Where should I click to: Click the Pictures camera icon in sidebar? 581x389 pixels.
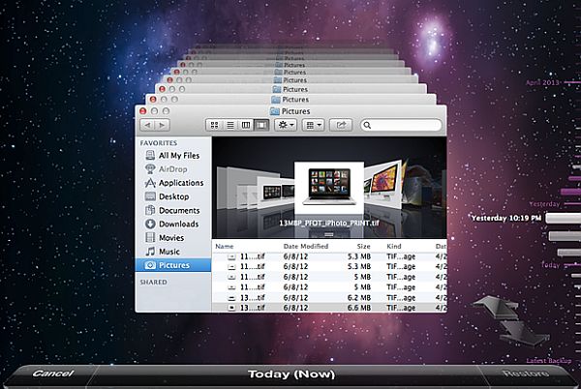[150, 265]
